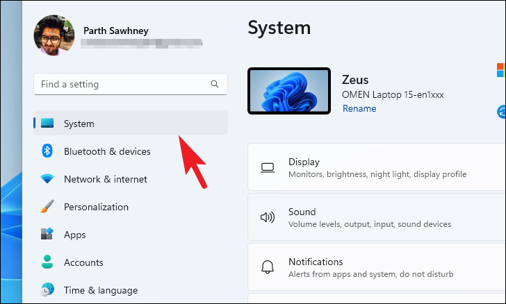The width and height of the screenshot is (506, 304).
Task: Click the System page heading
Action: 279,28
